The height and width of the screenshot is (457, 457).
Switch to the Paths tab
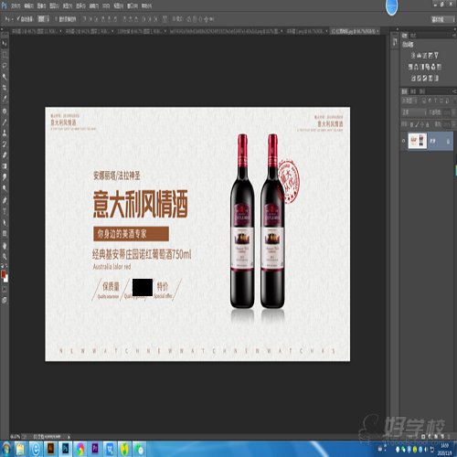(x=422, y=91)
